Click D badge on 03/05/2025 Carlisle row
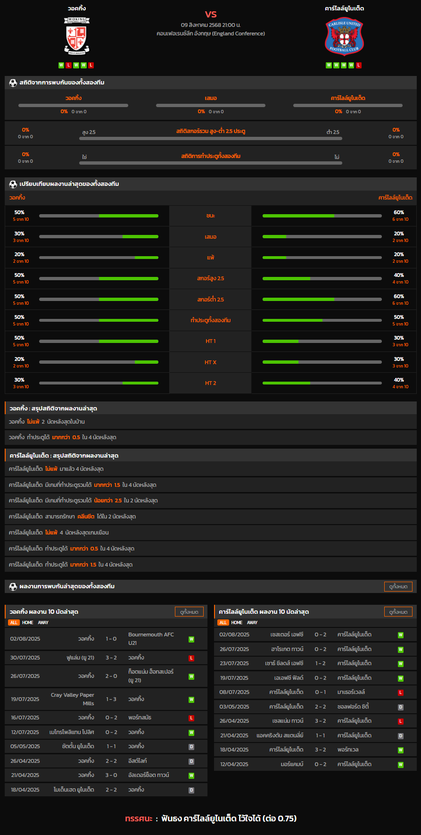Screen dimensions: 421x835 (401, 707)
